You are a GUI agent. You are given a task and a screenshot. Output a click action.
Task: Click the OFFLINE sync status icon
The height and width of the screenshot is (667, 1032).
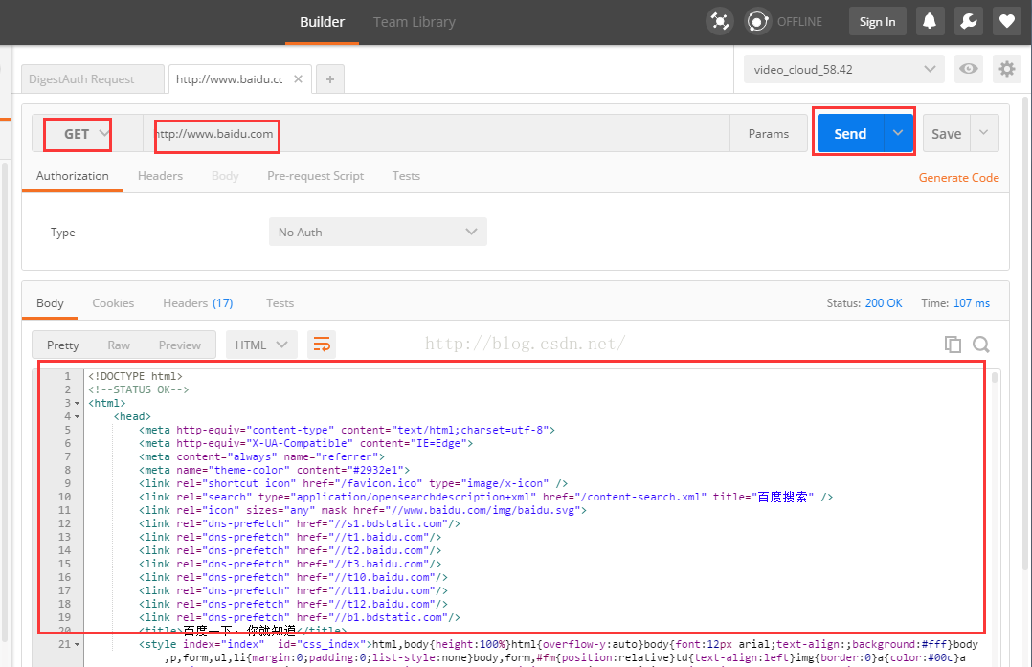point(759,21)
